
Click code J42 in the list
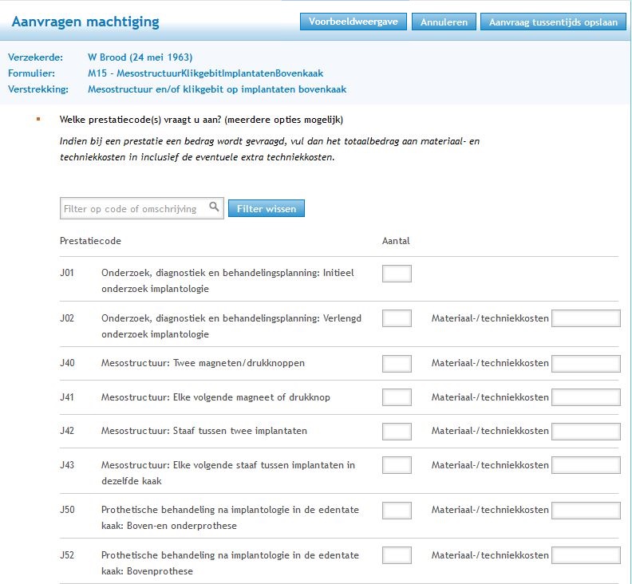pos(67,431)
